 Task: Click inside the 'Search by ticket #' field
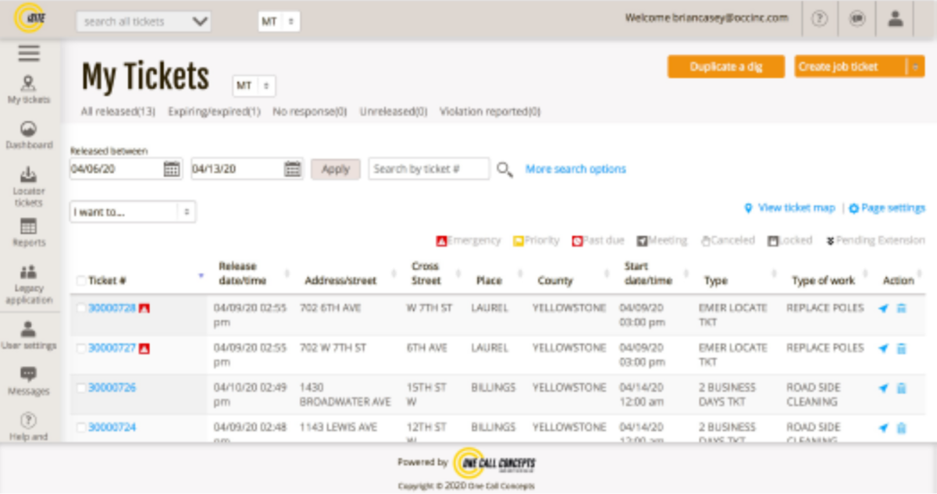pyautogui.click(x=429, y=169)
